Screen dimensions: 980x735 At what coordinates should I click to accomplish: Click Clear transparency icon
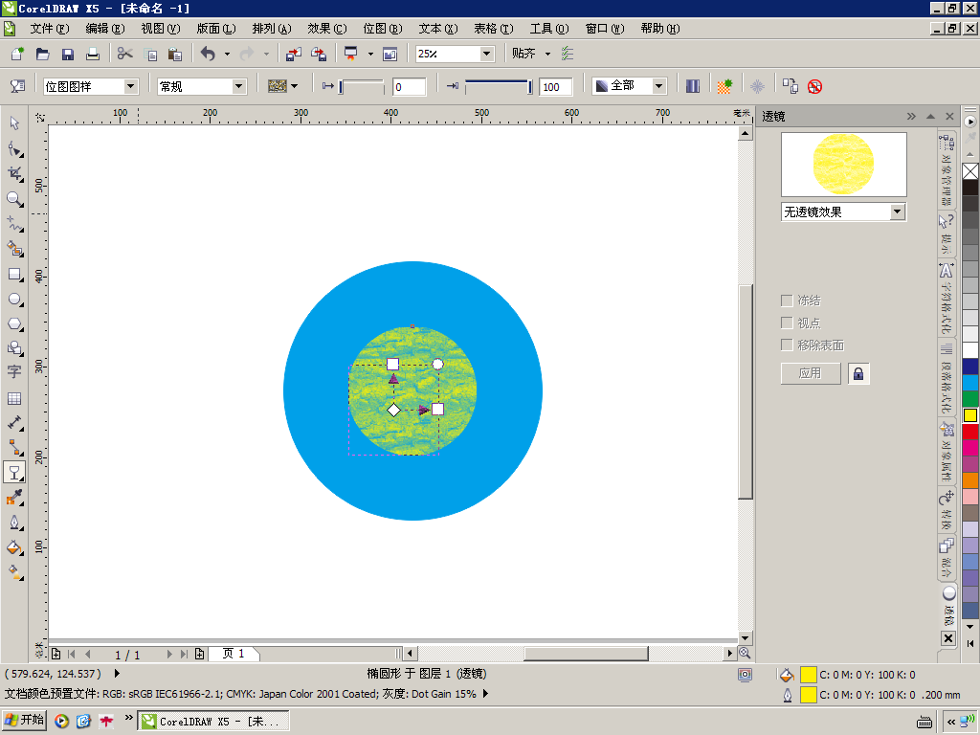(814, 86)
